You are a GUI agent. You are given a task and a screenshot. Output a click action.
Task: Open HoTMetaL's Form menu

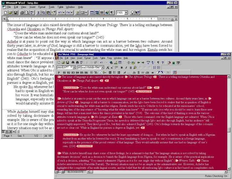click(110, 58)
